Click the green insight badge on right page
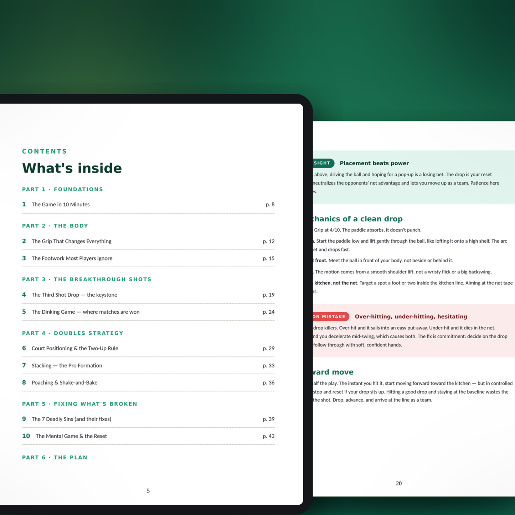Viewport: 515px width, 515px height. (324, 163)
